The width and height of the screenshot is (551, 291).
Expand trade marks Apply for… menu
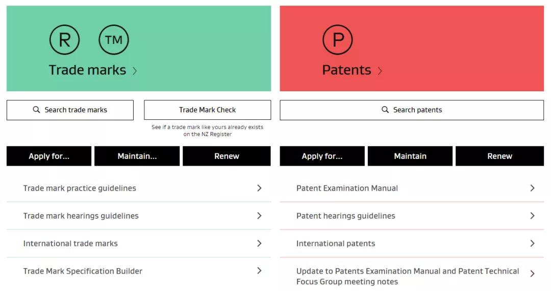point(49,156)
